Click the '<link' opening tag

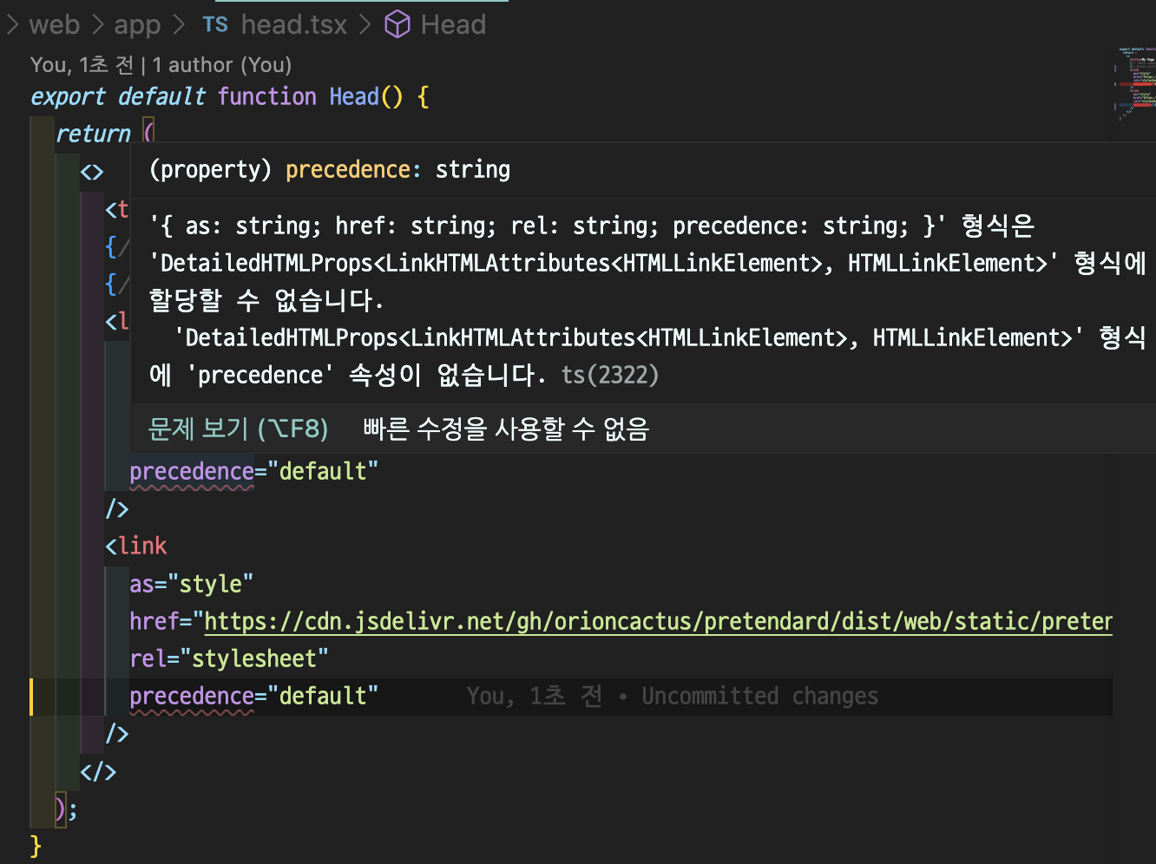pyautogui.click(x=136, y=546)
